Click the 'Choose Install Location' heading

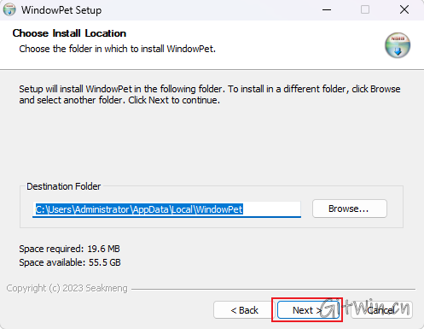pyautogui.click(x=69, y=33)
